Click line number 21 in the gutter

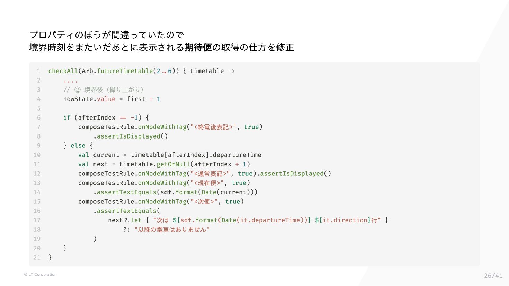click(x=37, y=258)
